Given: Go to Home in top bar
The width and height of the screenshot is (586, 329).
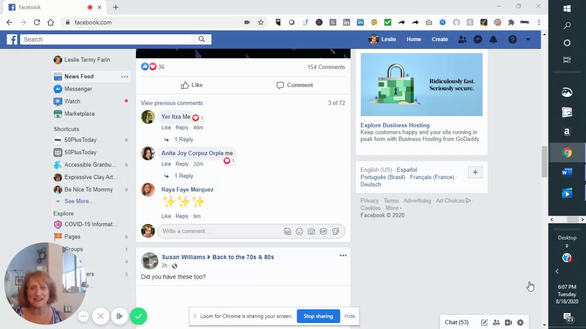Looking at the screenshot, I should pos(413,39).
